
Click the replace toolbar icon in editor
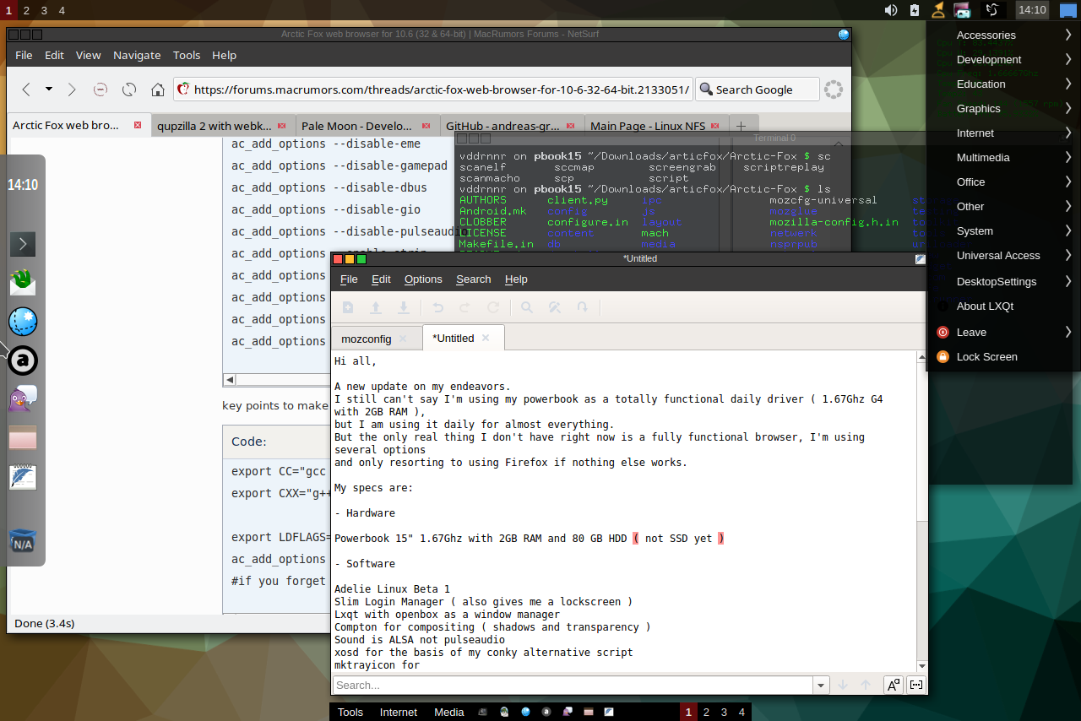(555, 308)
